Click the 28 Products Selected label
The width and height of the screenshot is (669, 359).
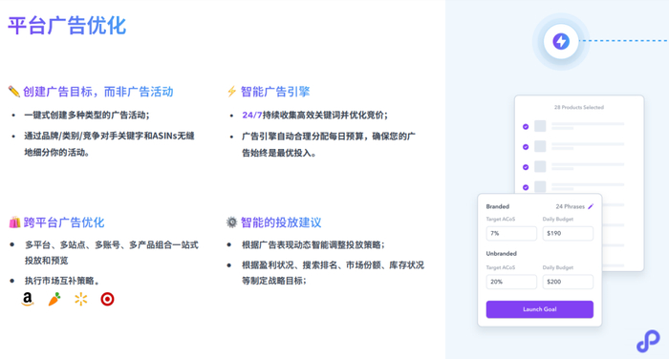coord(579,108)
